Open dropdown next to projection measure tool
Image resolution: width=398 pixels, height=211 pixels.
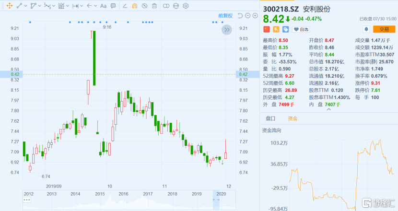[x=67, y=6]
